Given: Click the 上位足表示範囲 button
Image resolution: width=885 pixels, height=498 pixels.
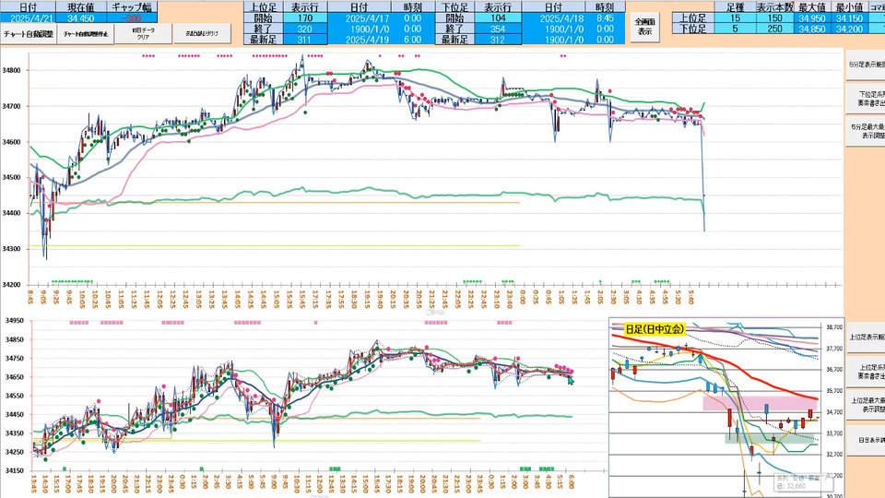Looking at the screenshot, I should (866, 338).
